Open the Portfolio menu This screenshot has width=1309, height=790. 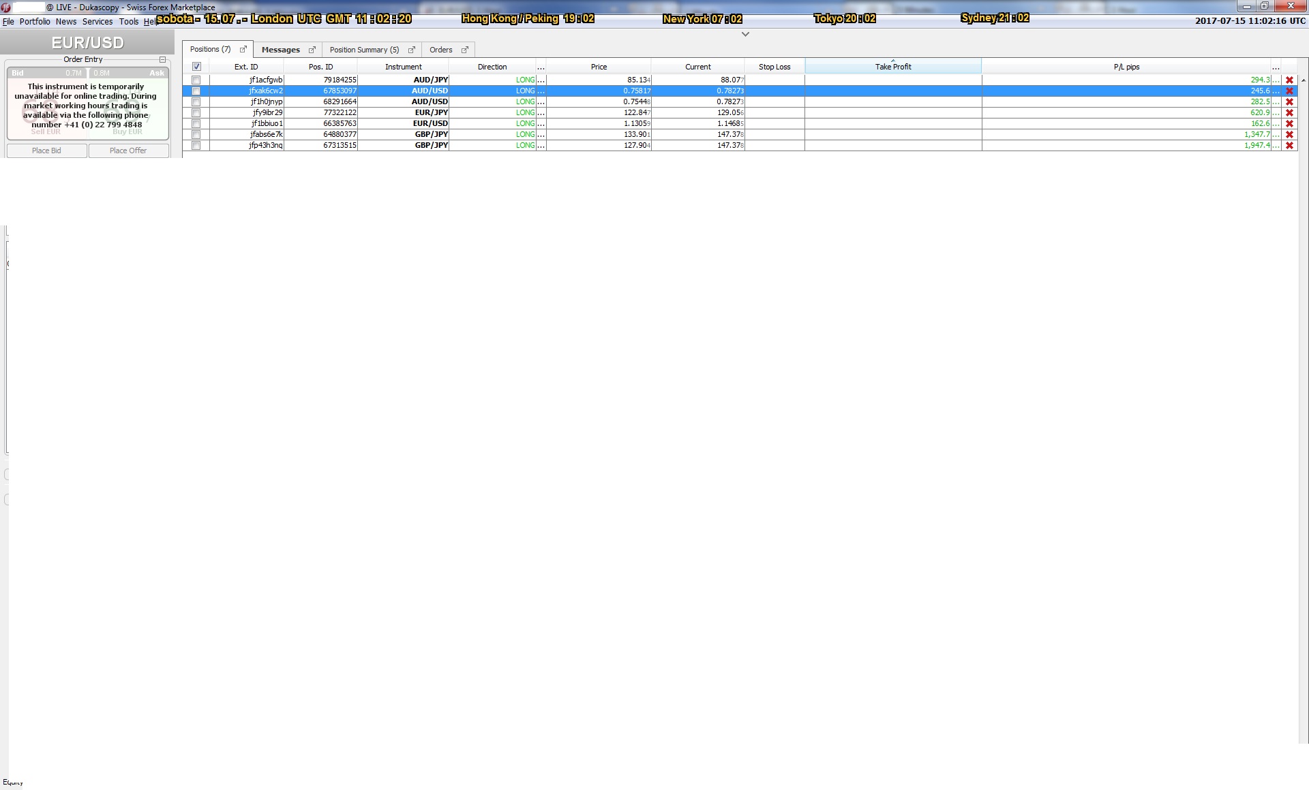click(35, 22)
